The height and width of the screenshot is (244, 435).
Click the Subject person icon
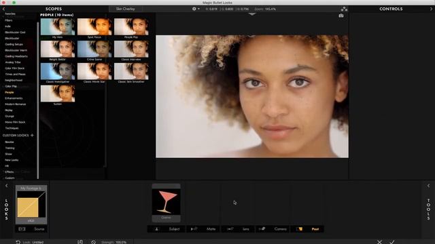tap(156, 229)
